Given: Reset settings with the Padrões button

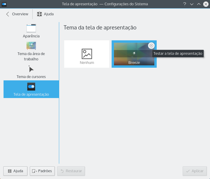Looking at the screenshot, I should pyautogui.click(x=42, y=171).
